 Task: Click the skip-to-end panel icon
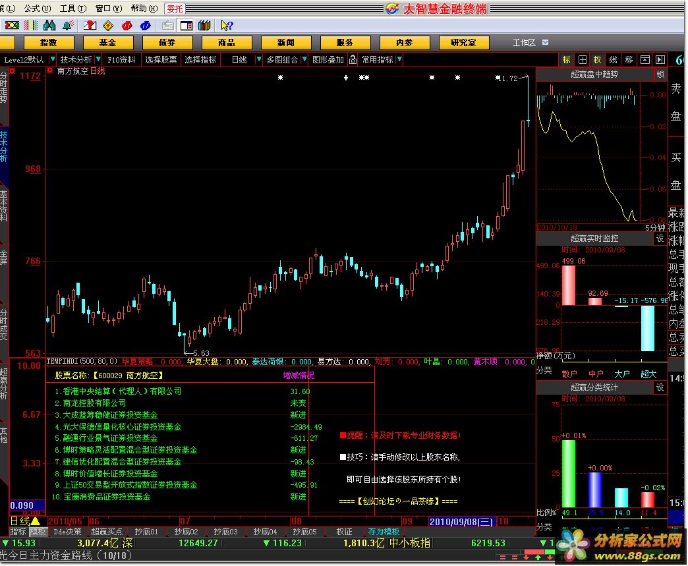coord(660,60)
